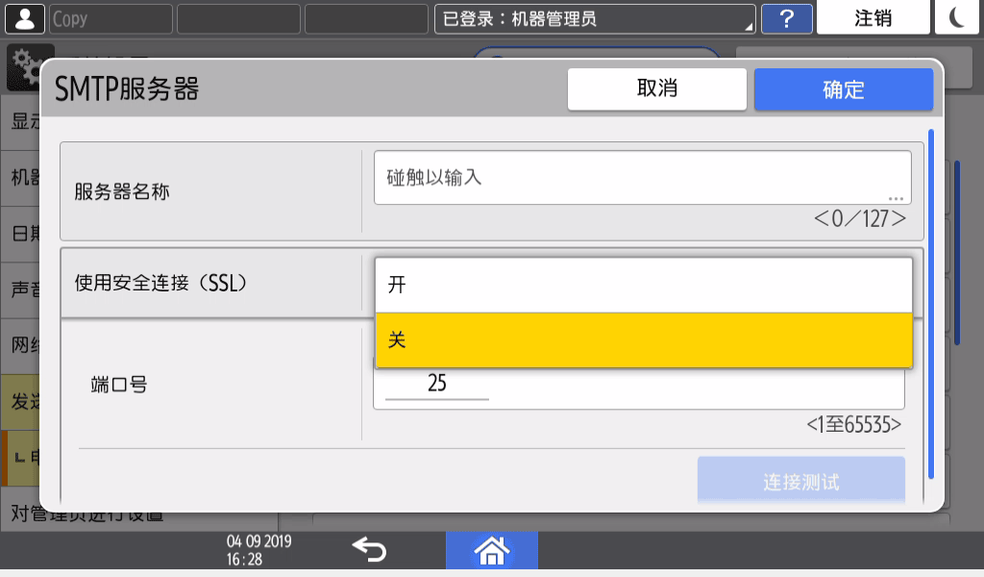Log out using the 注销 button
The width and height of the screenshot is (984, 577).
click(873, 16)
